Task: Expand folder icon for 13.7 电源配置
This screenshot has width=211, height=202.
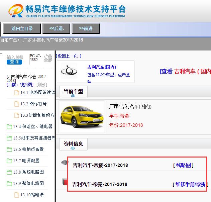Action: [x=9, y=161]
